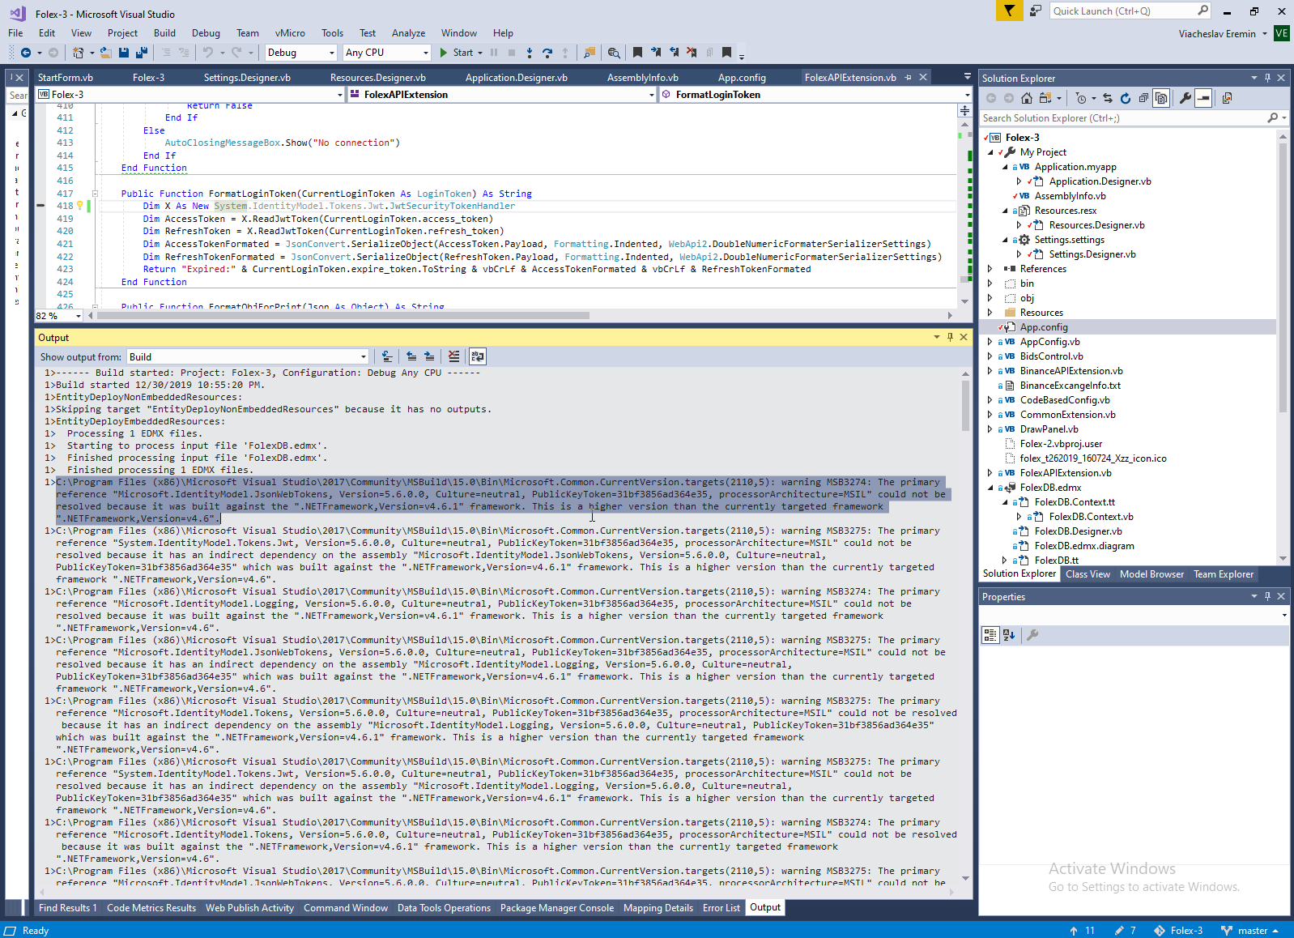The image size is (1294, 938).
Task: Collapse all items in Solution Explorer
Action: [1143, 98]
